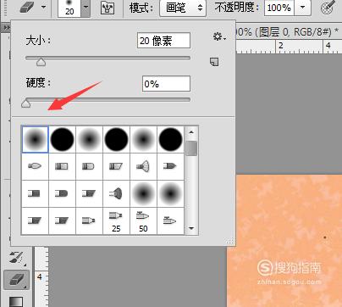Click the brush list scrollbar thumb
This screenshot has width=342, height=307.
coord(191,148)
